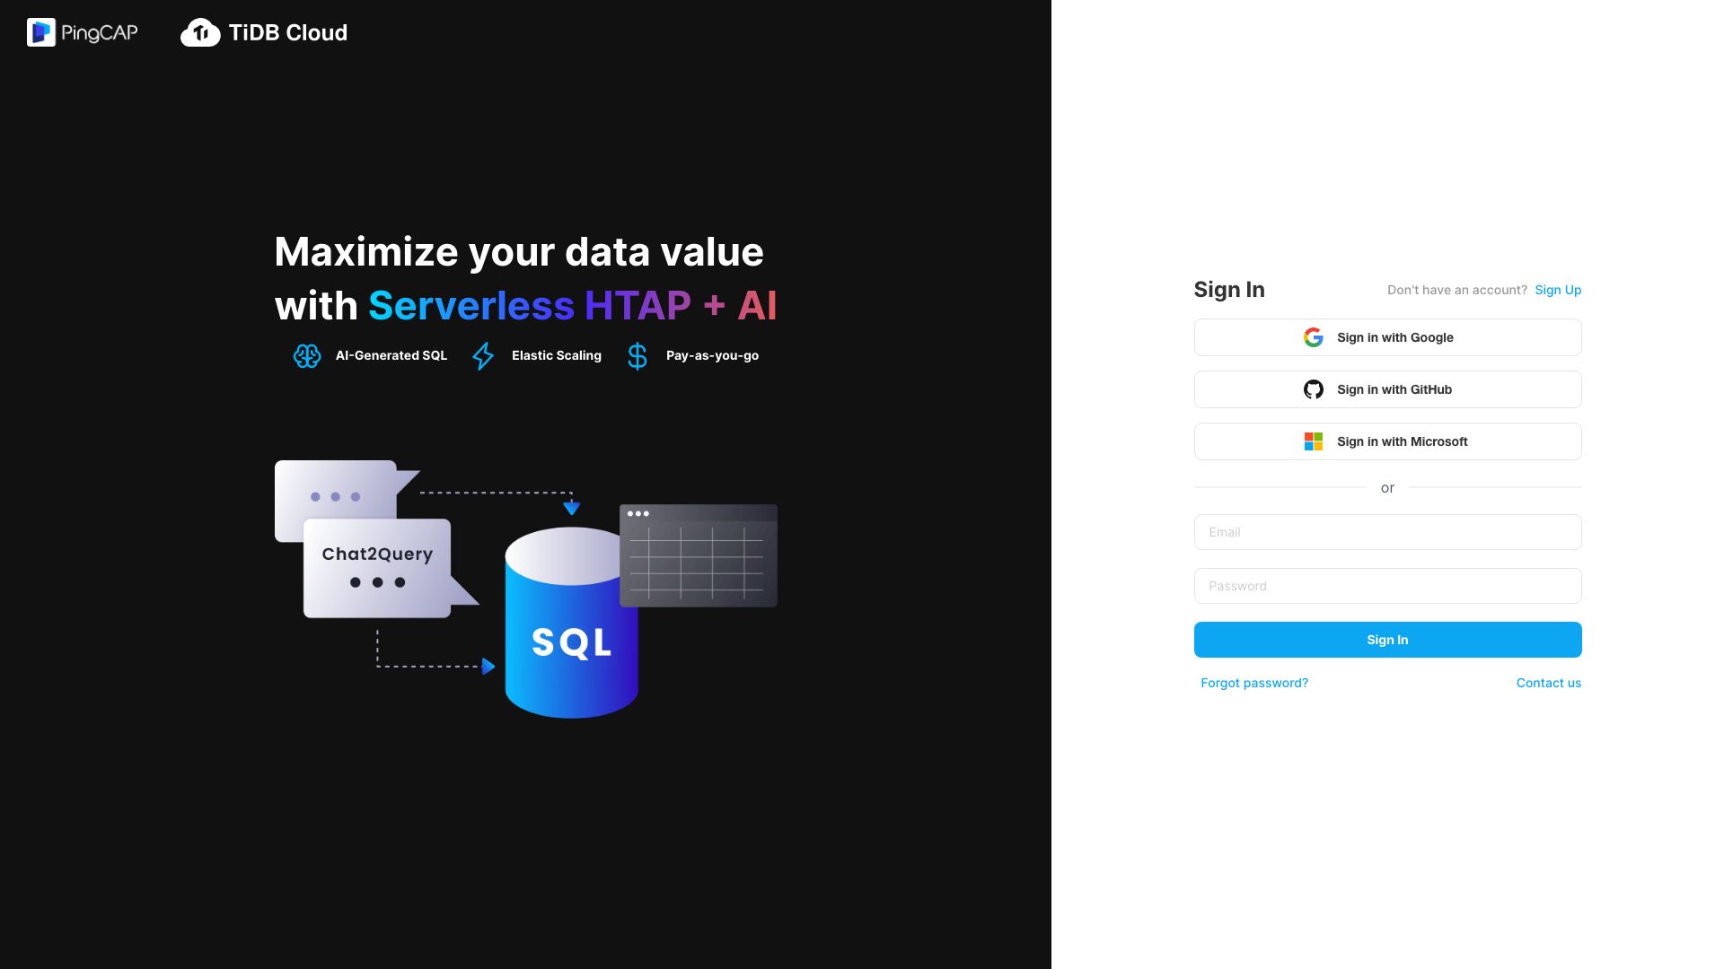Click the table grid window illustration
The width and height of the screenshot is (1724, 969).
coord(699,555)
